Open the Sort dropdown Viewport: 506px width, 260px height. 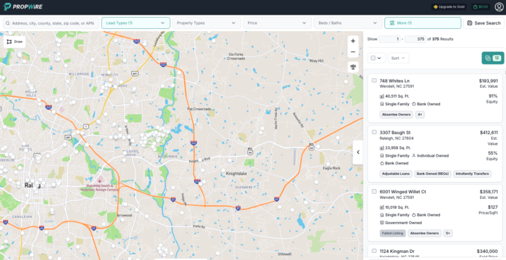[x=398, y=58]
